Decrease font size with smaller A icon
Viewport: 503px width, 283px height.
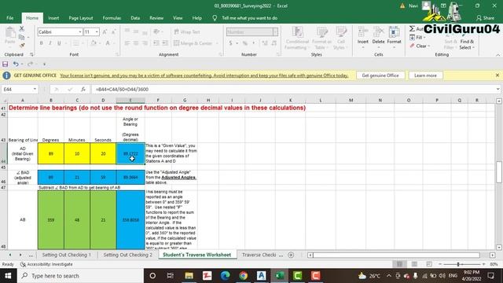coord(113,31)
